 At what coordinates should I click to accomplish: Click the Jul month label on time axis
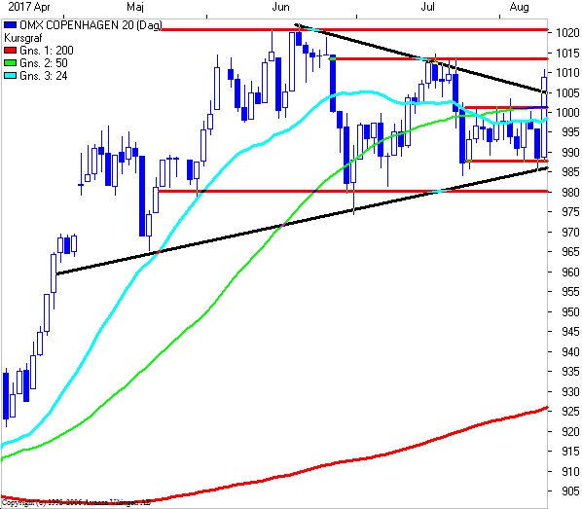point(427,6)
